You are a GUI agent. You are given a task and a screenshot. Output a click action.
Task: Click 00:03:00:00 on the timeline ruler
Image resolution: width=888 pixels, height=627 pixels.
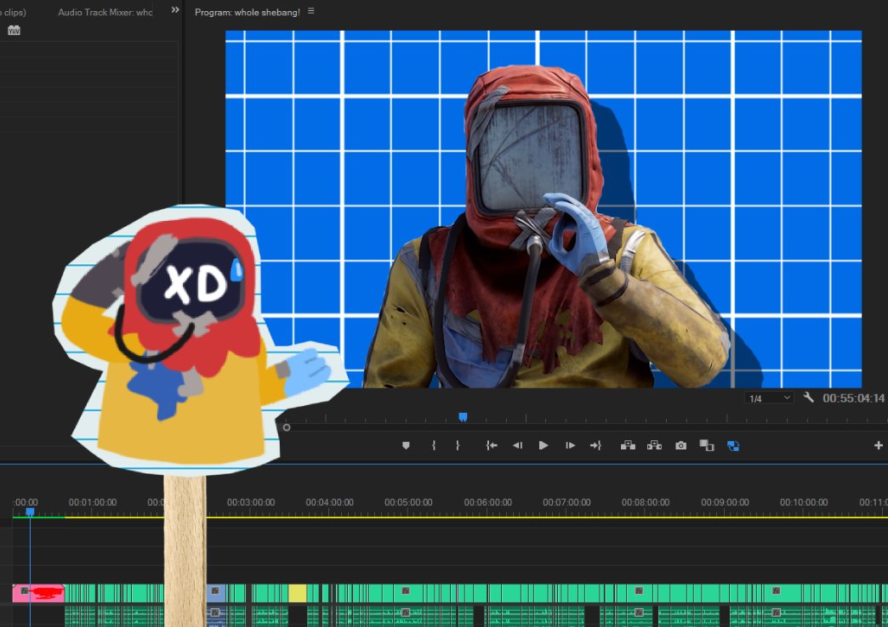pos(251,502)
